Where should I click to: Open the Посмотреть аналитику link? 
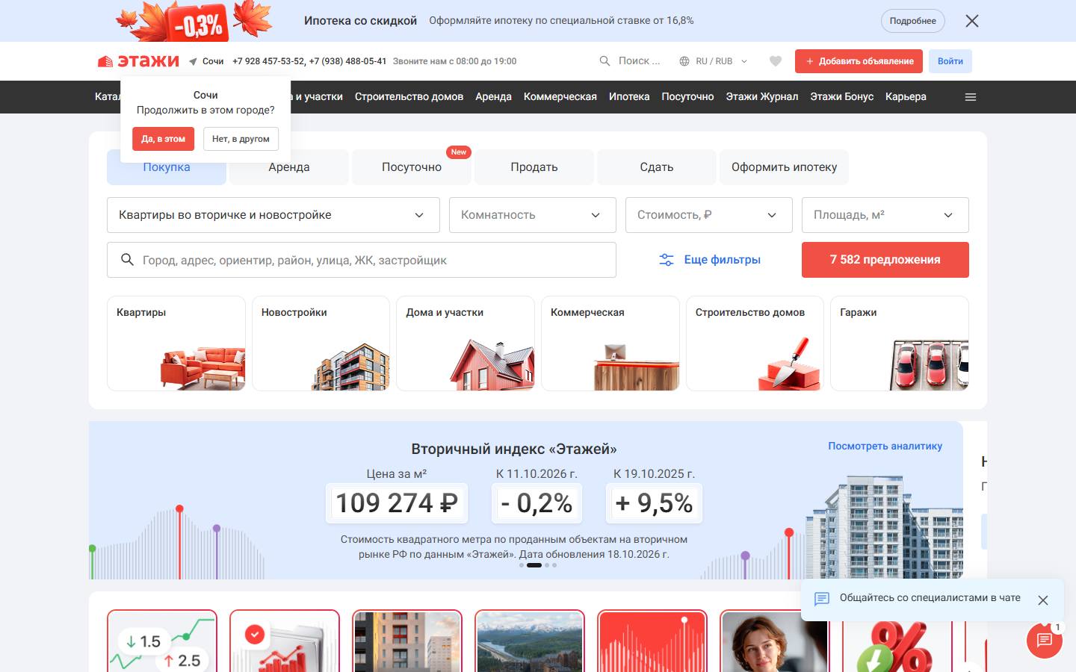pos(885,446)
